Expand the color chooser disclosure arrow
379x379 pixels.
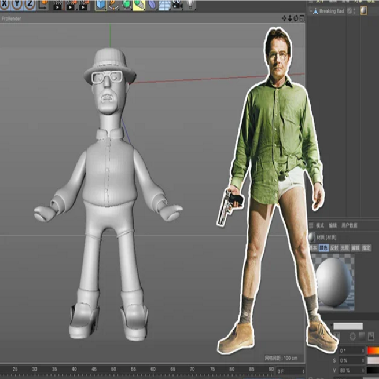tap(331, 325)
